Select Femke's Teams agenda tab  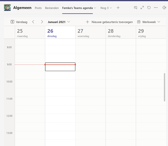point(77,8)
